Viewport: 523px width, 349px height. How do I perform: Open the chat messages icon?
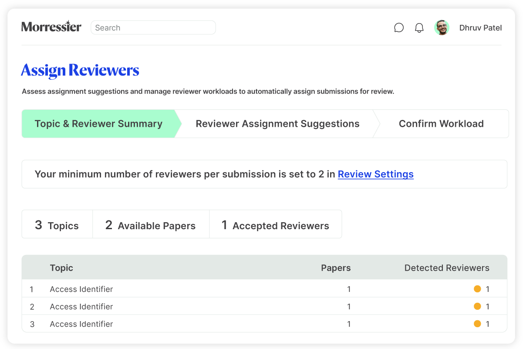pyautogui.click(x=398, y=28)
